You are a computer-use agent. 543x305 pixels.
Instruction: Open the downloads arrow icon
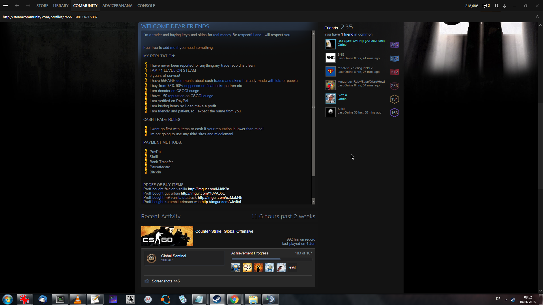click(x=505, y=6)
